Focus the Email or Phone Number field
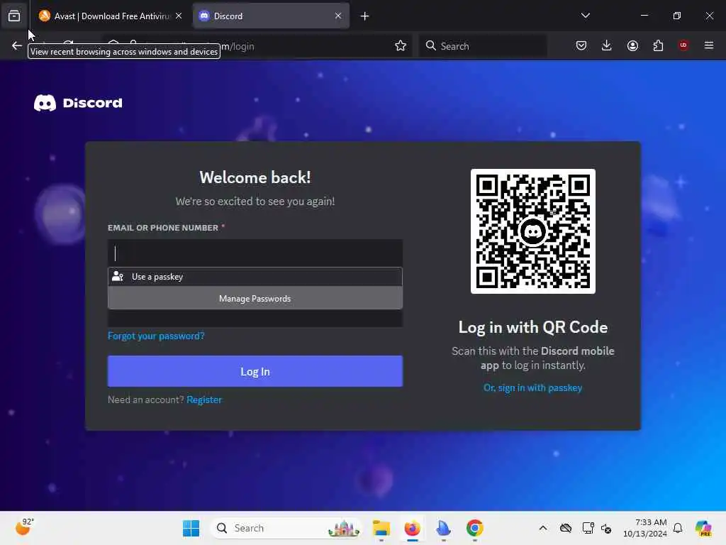 pos(255,253)
